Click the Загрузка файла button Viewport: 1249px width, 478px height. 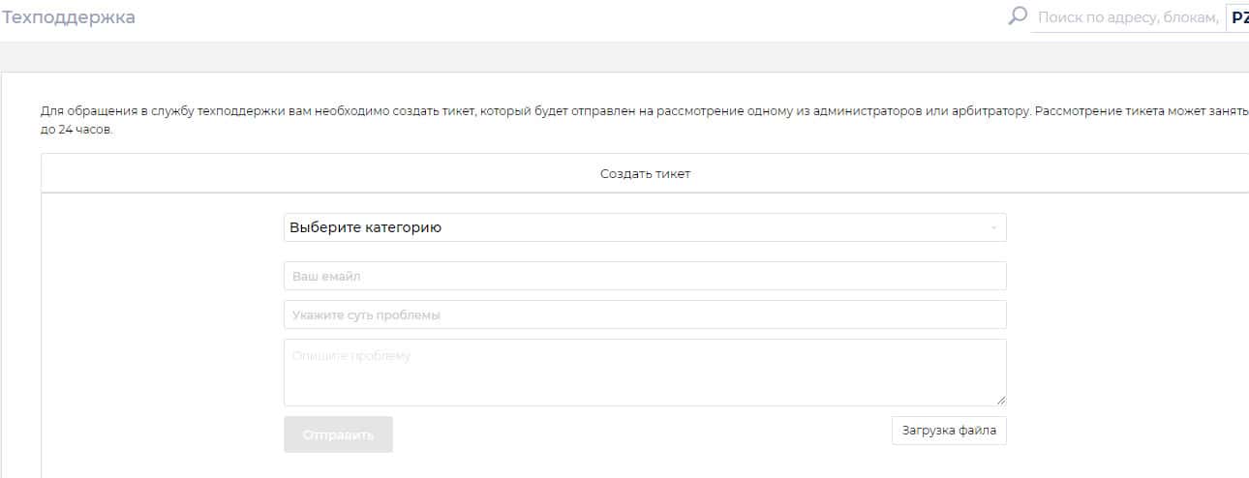949,431
